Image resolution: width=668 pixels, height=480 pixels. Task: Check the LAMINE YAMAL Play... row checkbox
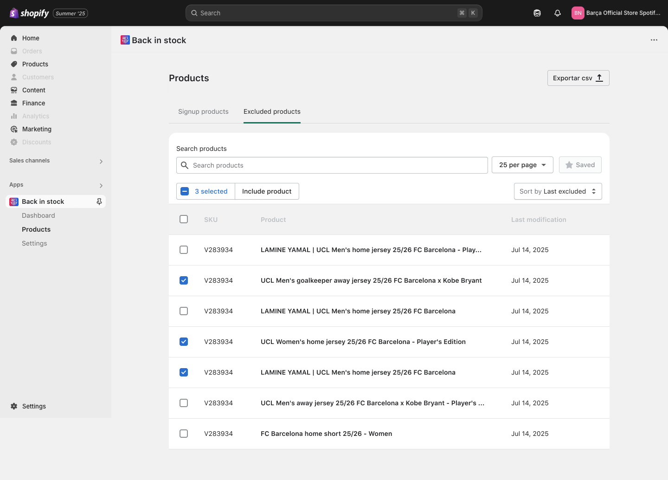pyautogui.click(x=184, y=250)
